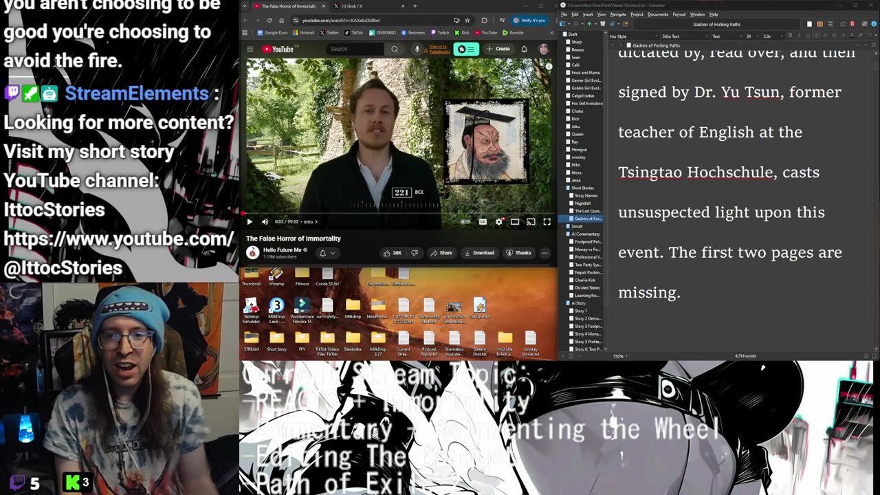Open the font size 24 dropdown
Viewport: 880px width, 495px height.
click(752, 36)
